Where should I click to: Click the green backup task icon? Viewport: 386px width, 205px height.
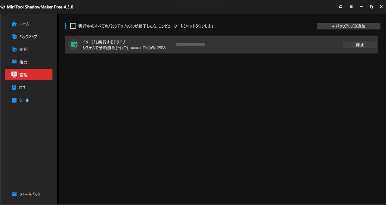[x=74, y=45]
